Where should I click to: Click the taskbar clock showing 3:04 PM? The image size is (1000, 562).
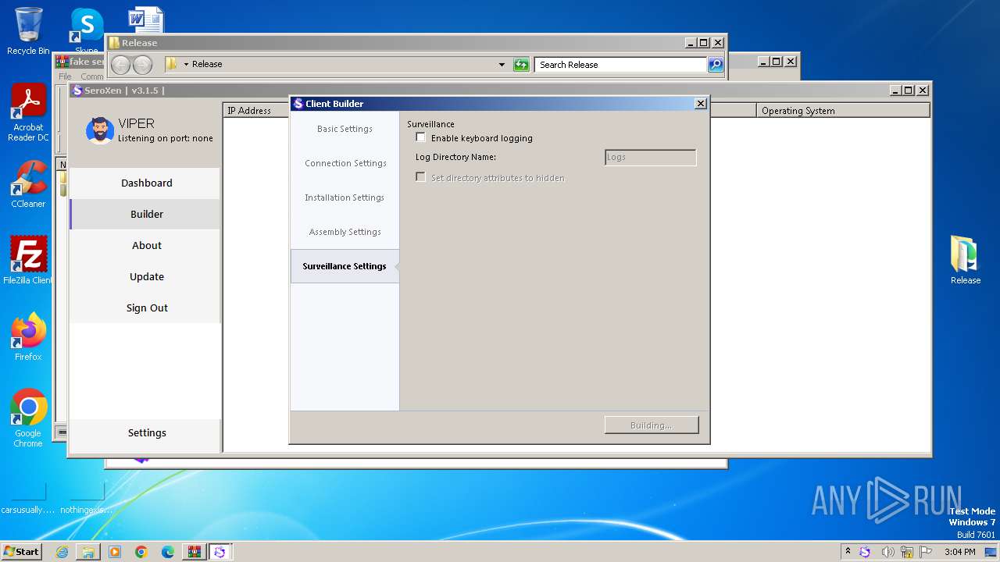[x=959, y=552]
